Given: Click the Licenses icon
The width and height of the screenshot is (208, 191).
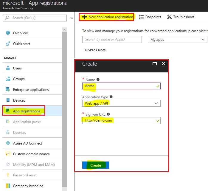Looking at the screenshot, I should pos(8,132).
